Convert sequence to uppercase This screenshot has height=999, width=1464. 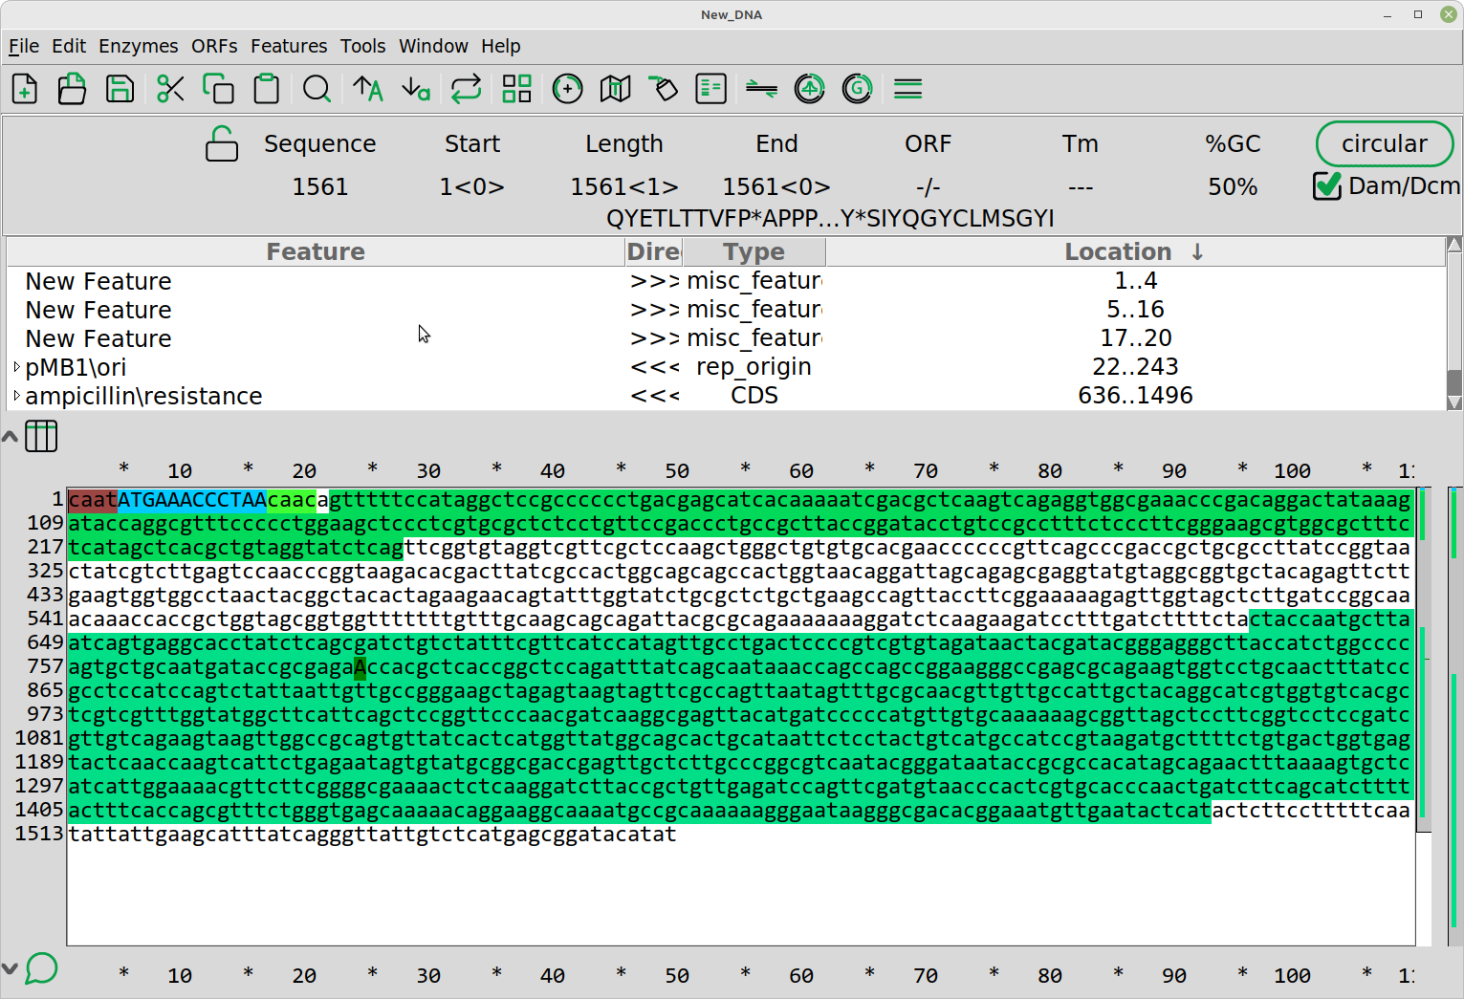click(x=367, y=89)
